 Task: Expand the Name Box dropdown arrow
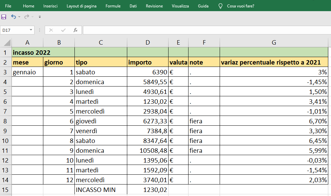31,30
